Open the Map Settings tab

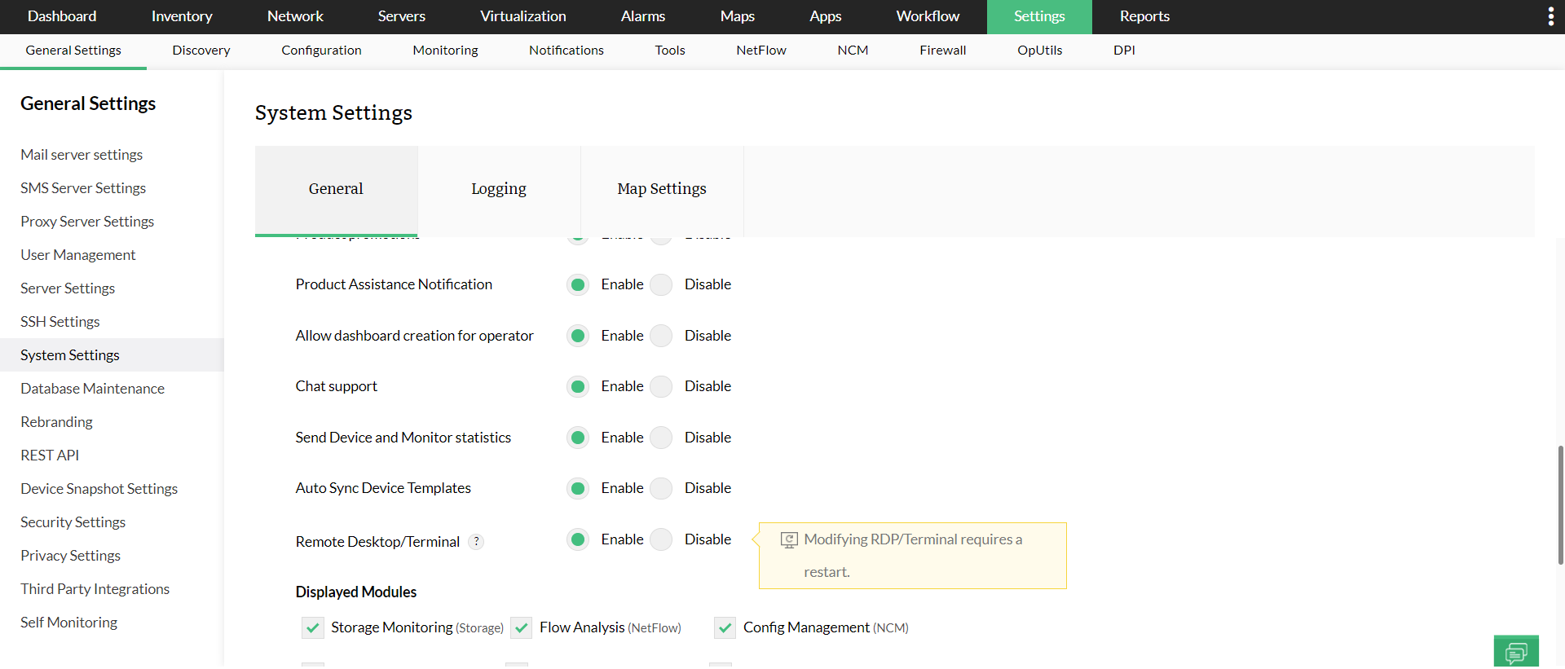(662, 189)
